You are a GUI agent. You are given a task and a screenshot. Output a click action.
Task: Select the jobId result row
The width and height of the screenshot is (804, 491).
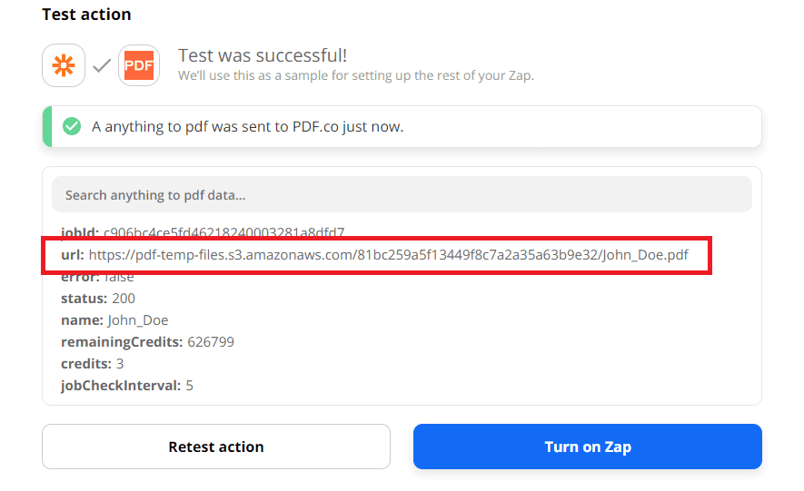point(202,232)
